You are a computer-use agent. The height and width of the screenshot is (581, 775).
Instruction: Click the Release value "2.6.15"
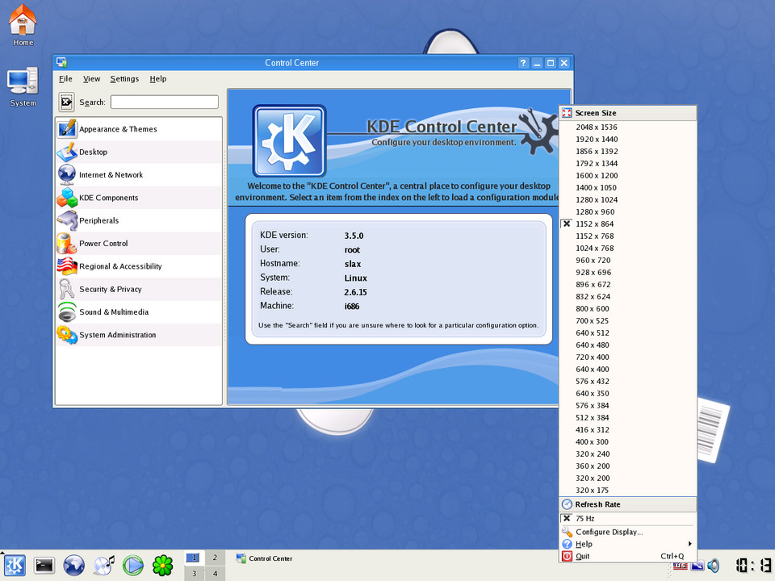[x=355, y=292]
